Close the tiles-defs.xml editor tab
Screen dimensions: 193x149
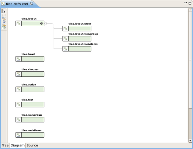31,4
